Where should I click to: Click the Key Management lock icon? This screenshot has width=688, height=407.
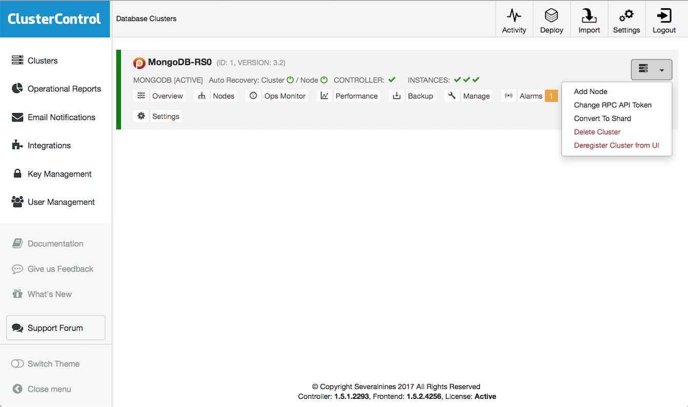point(17,173)
